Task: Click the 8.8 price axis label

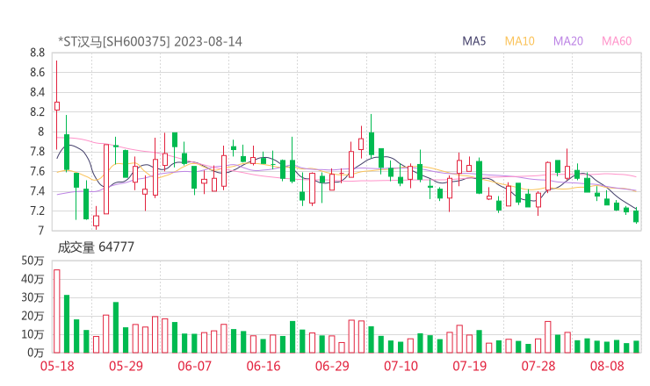Action: click(x=37, y=53)
